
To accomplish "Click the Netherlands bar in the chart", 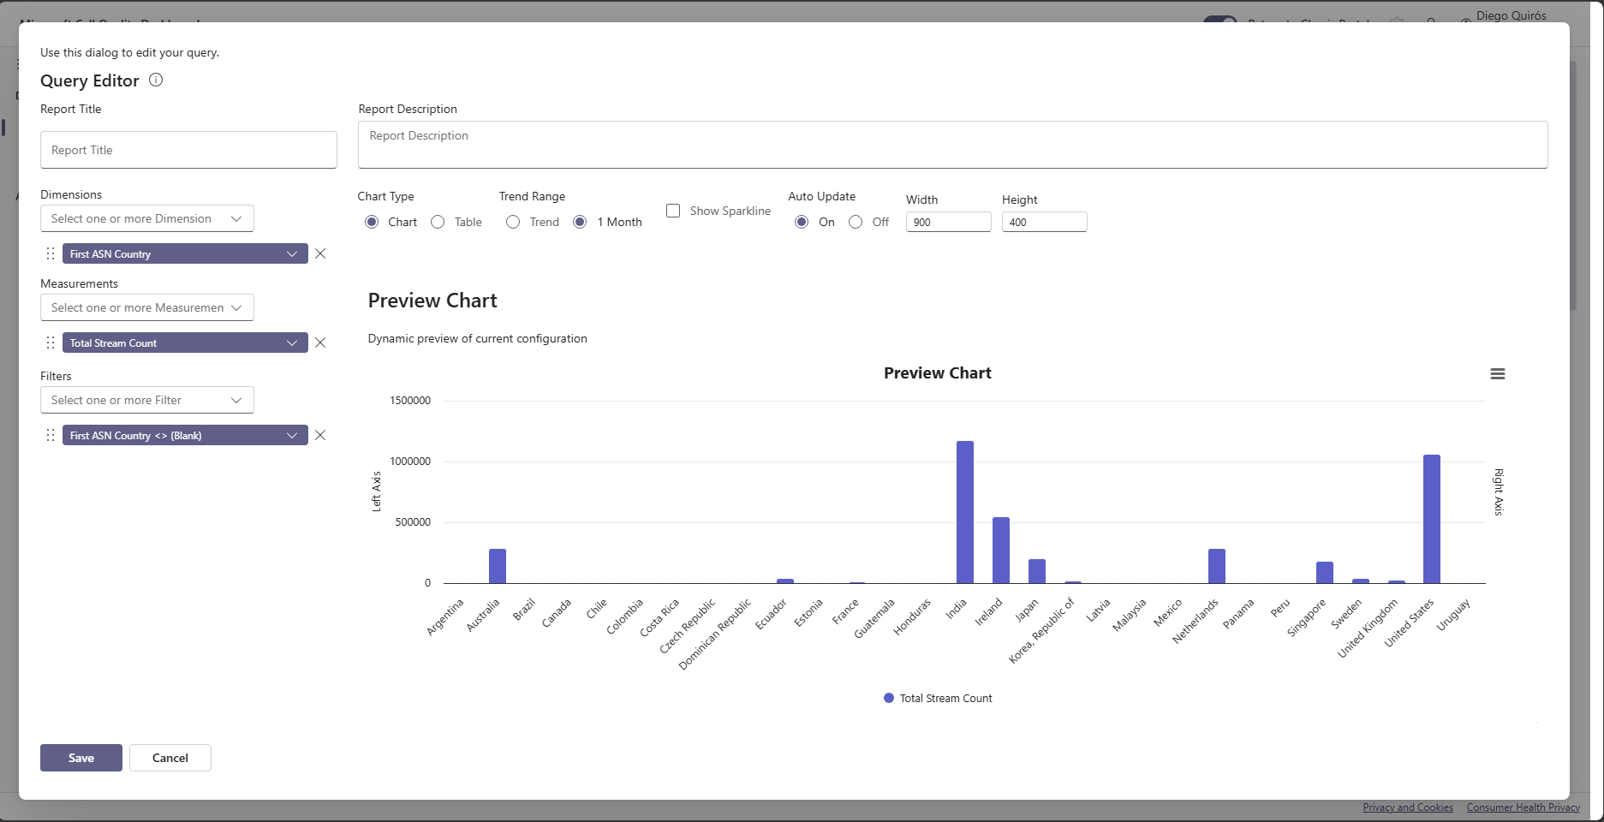I will pyautogui.click(x=1217, y=566).
